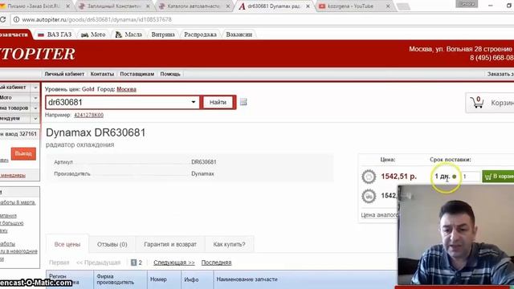This screenshot has height=289, width=514.
Task: Open the Вакансии top menu tab
Action: click(239, 35)
